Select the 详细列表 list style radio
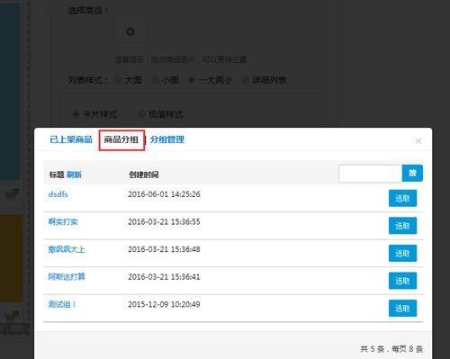 pyautogui.click(x=246, y=80)
